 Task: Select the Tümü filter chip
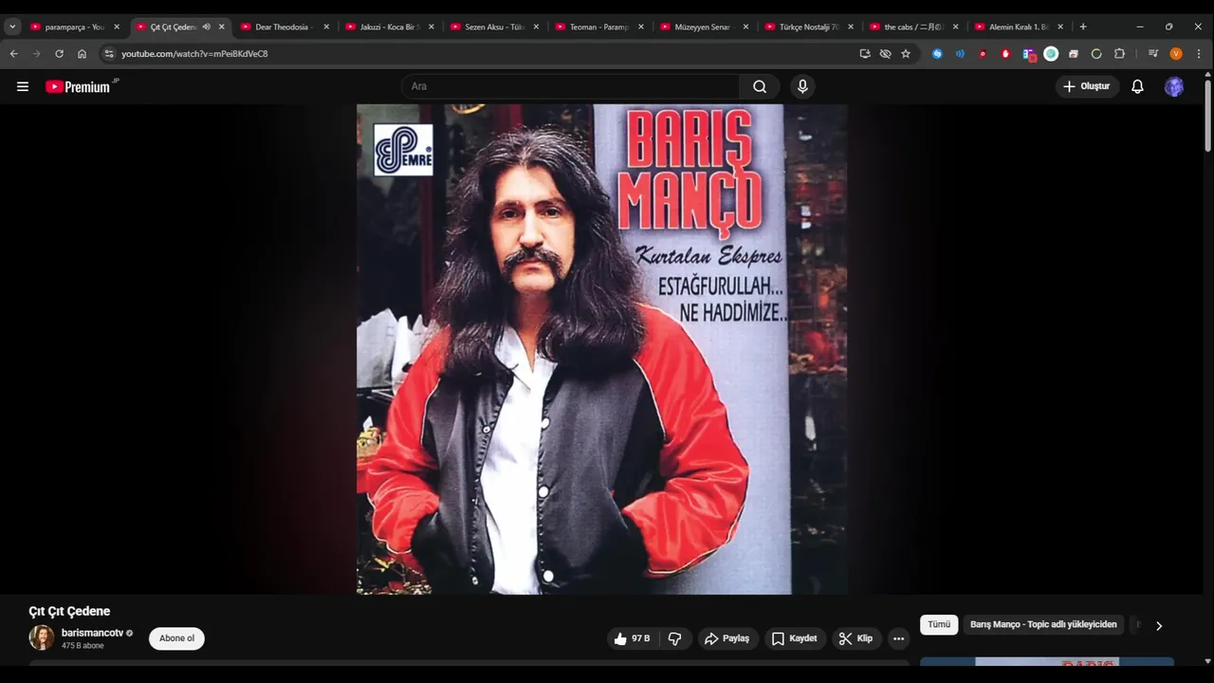pos(939,625)
